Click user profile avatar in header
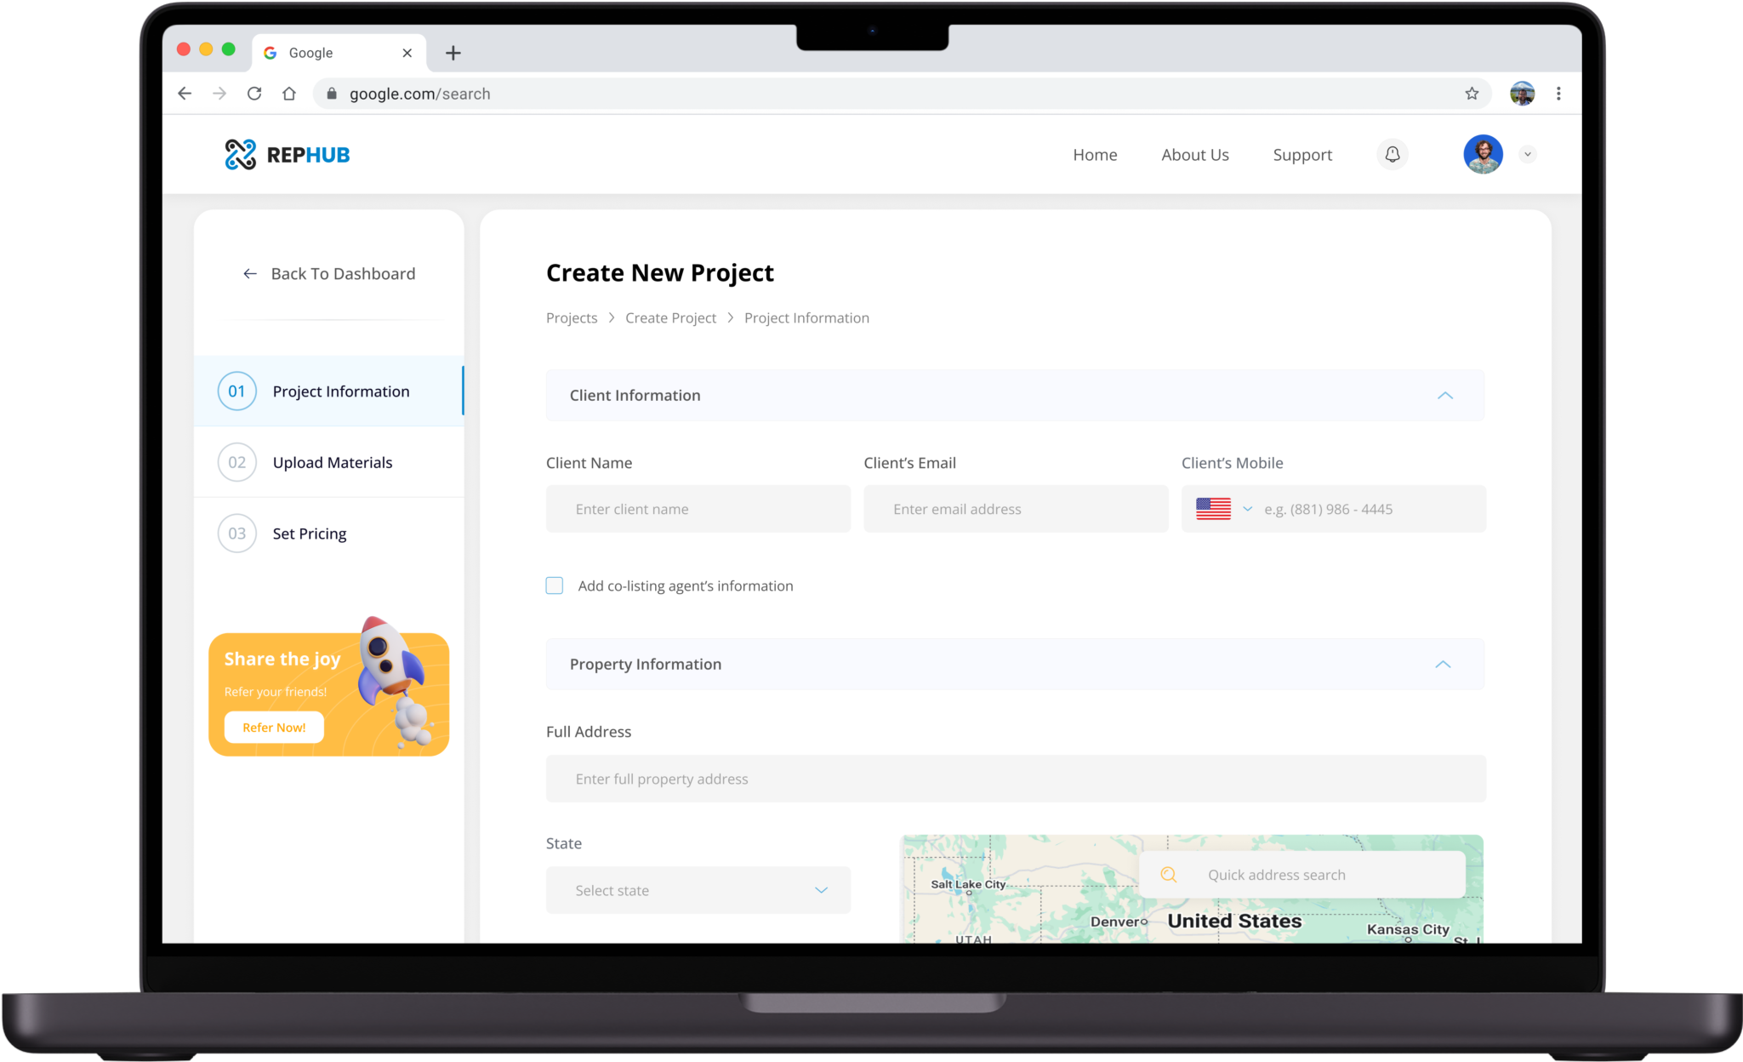Viewport: 1743px width, 1062px height. 1483,154
